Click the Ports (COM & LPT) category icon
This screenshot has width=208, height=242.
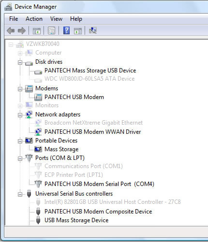pyautogui.click(x=29, y=158)
